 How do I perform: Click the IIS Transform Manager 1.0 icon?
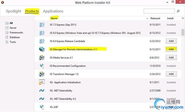coord(42,74)
